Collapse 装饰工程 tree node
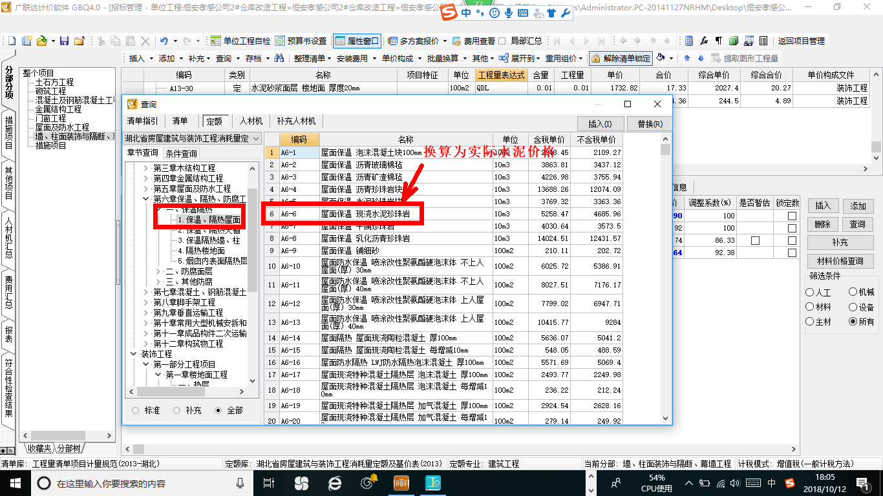This screenshot has height=496, width=883. (134, 354)
